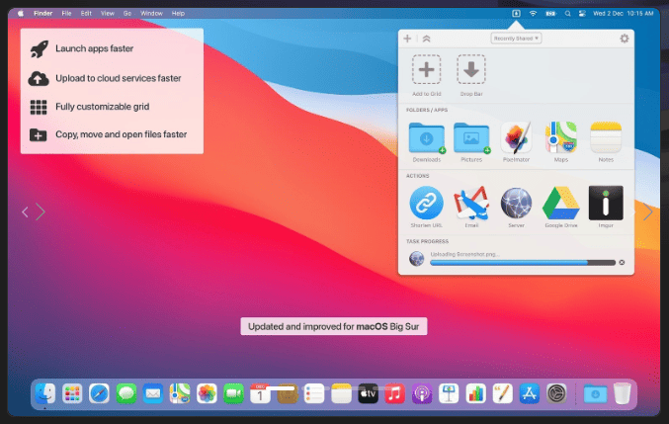Open Keynote from the Dock

[x=449, y=393]
